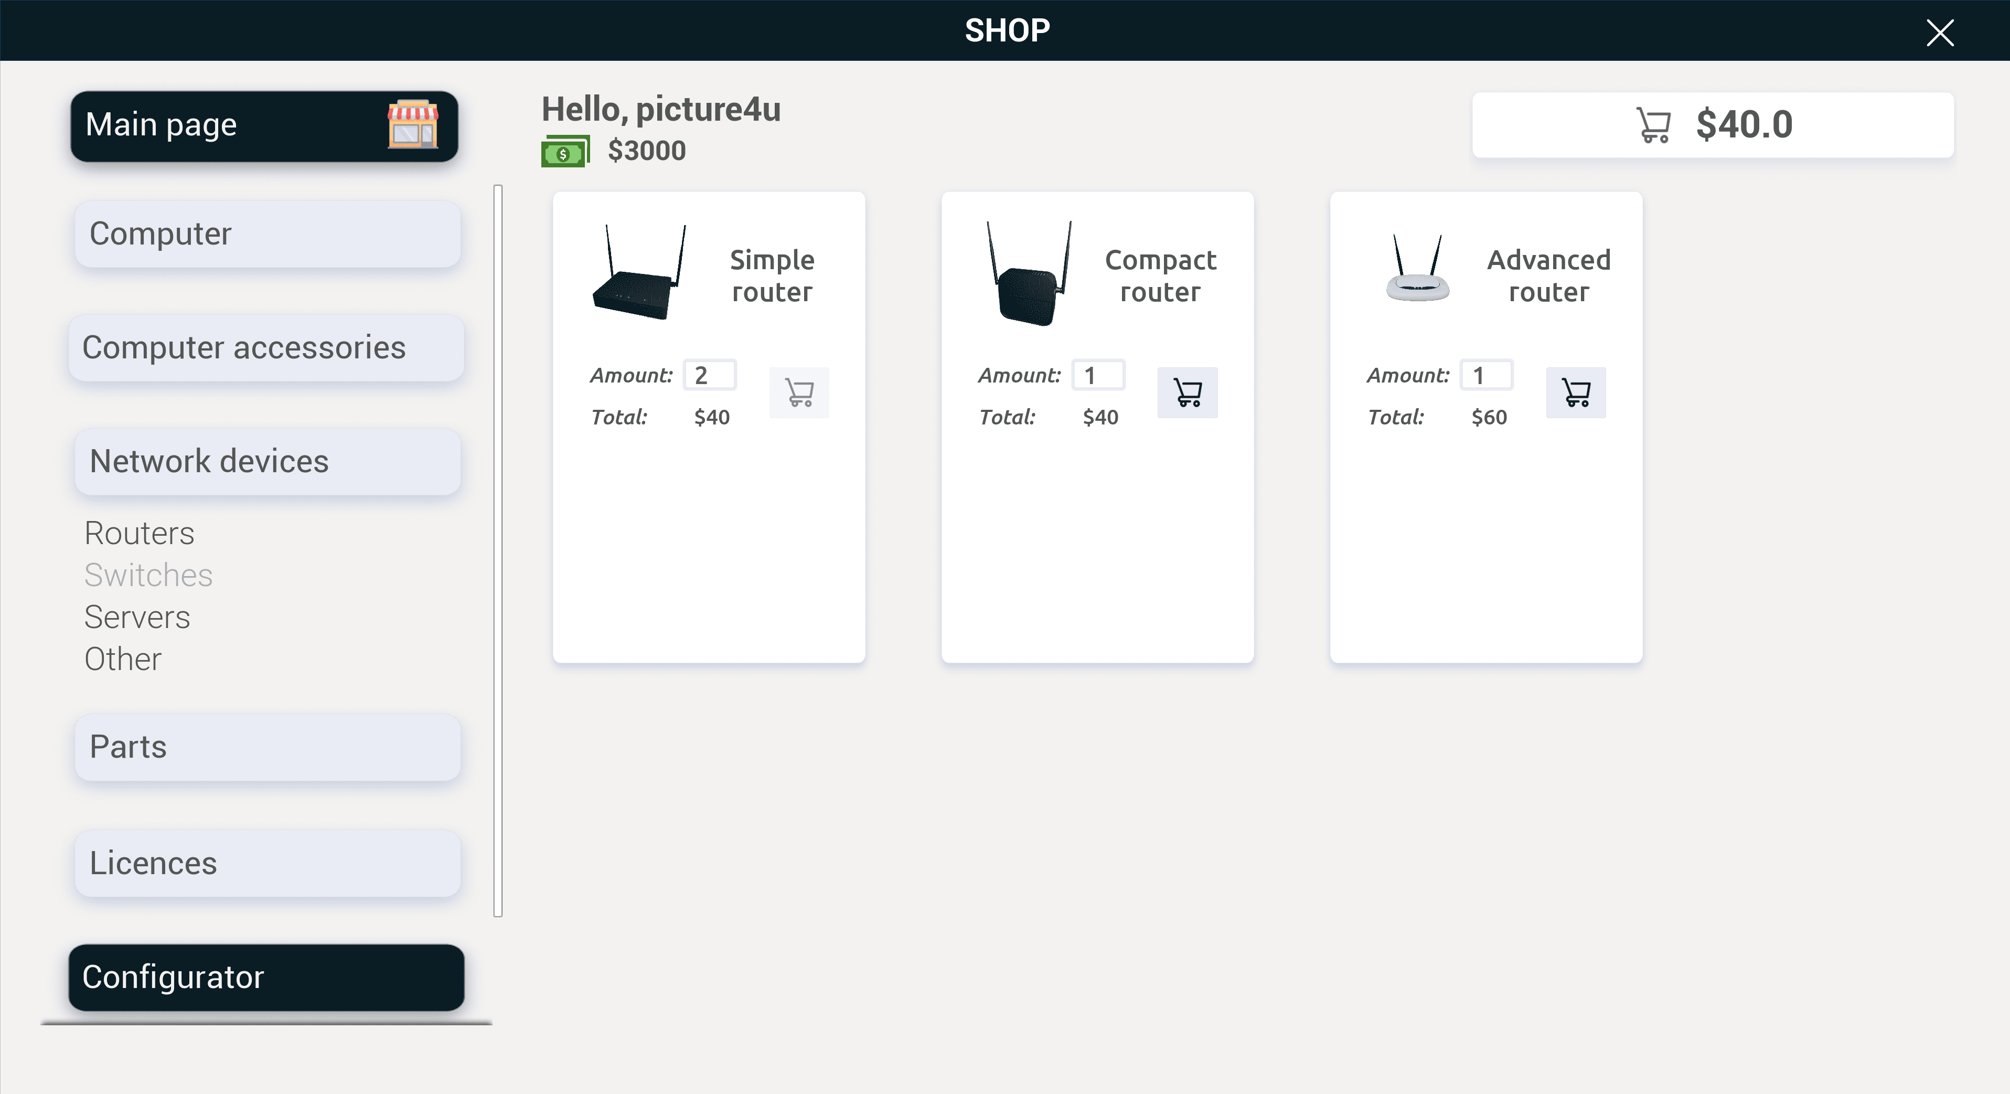
Task: Edit Advanced router amount field
Action: pyautogui.click(x=1487, y=375)
